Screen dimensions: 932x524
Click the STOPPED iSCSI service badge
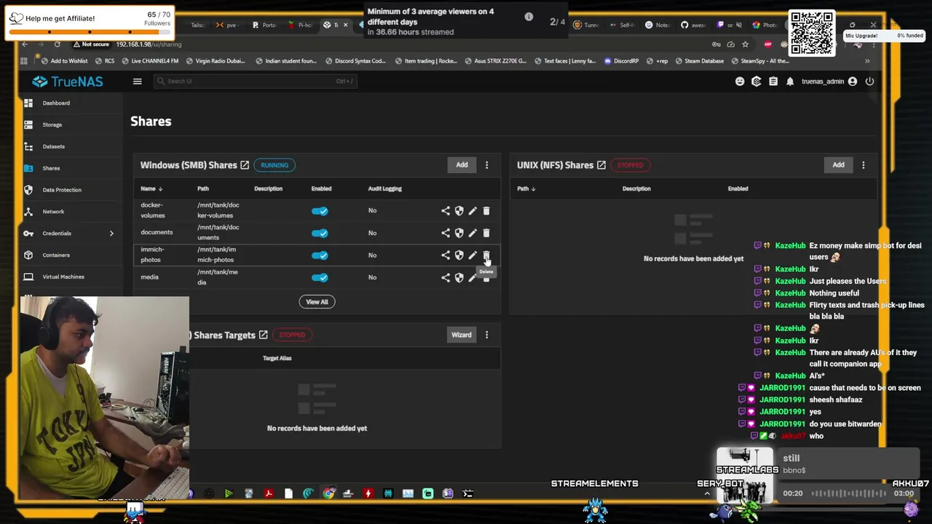(292, 335)
